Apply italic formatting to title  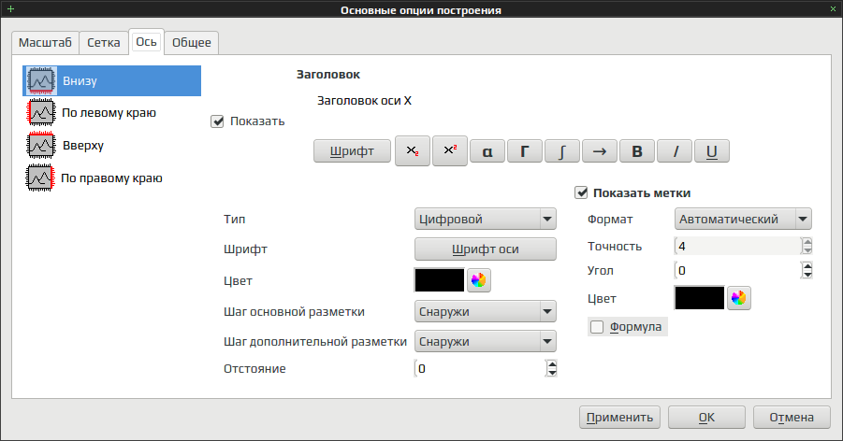pyautogui.click(x=675, y=151)
